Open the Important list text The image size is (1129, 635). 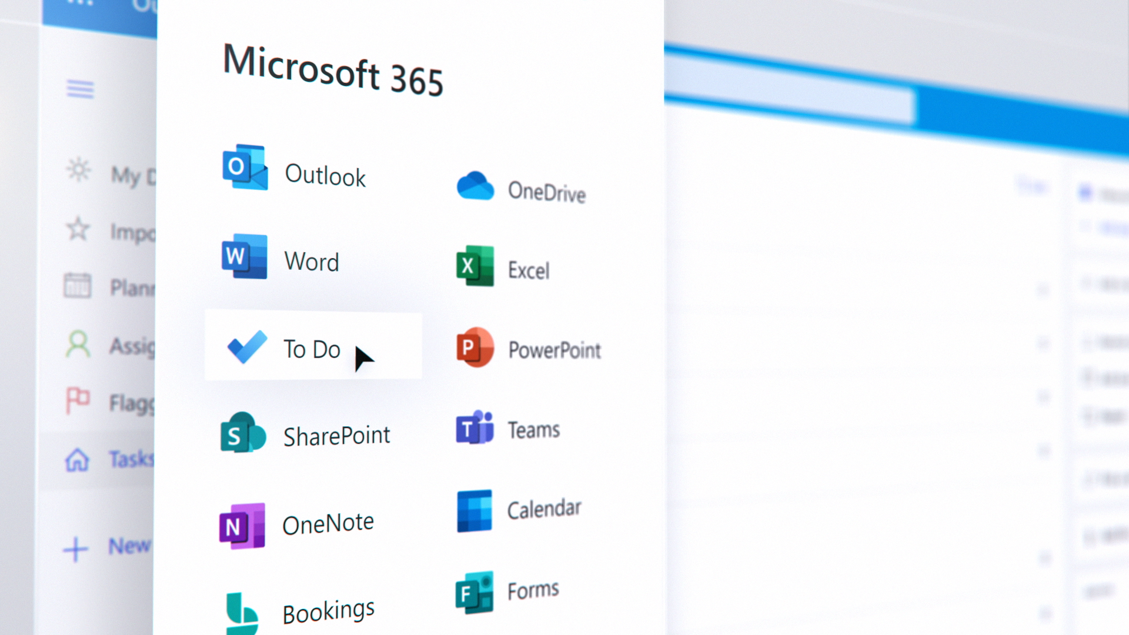[x=133, y=233]
